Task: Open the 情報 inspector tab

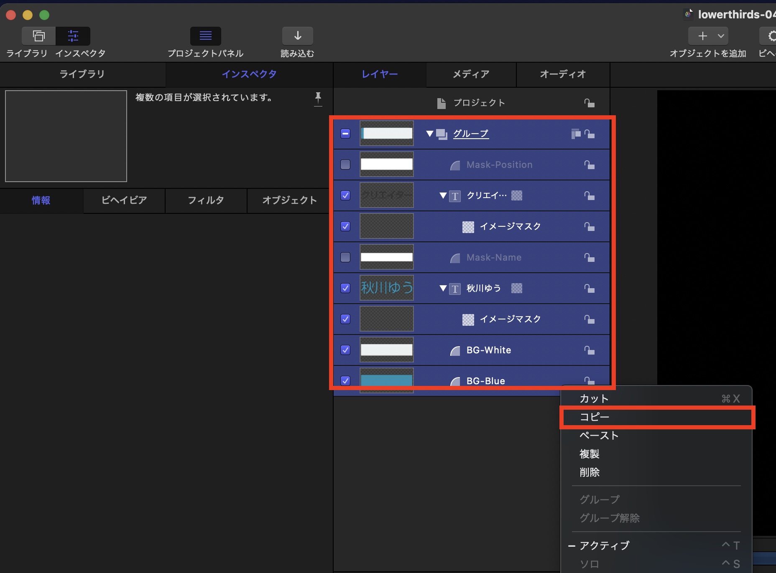Action: point(41,200)
